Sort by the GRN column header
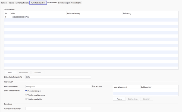 38,13
